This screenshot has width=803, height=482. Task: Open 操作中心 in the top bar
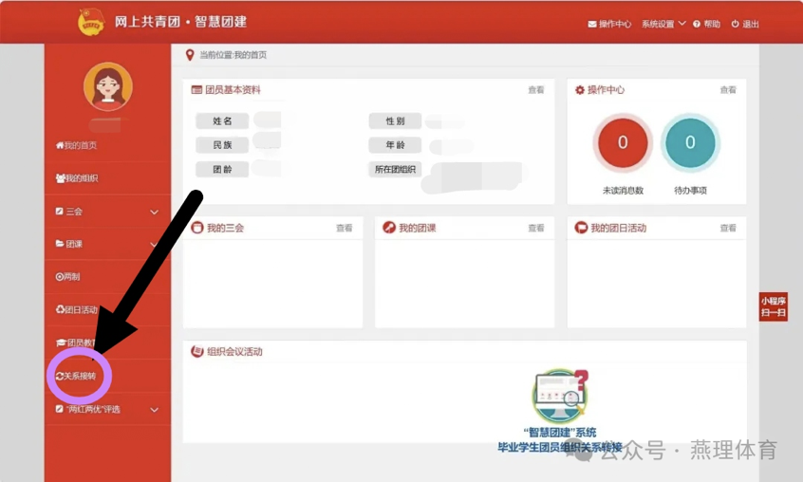click(609, 24)
